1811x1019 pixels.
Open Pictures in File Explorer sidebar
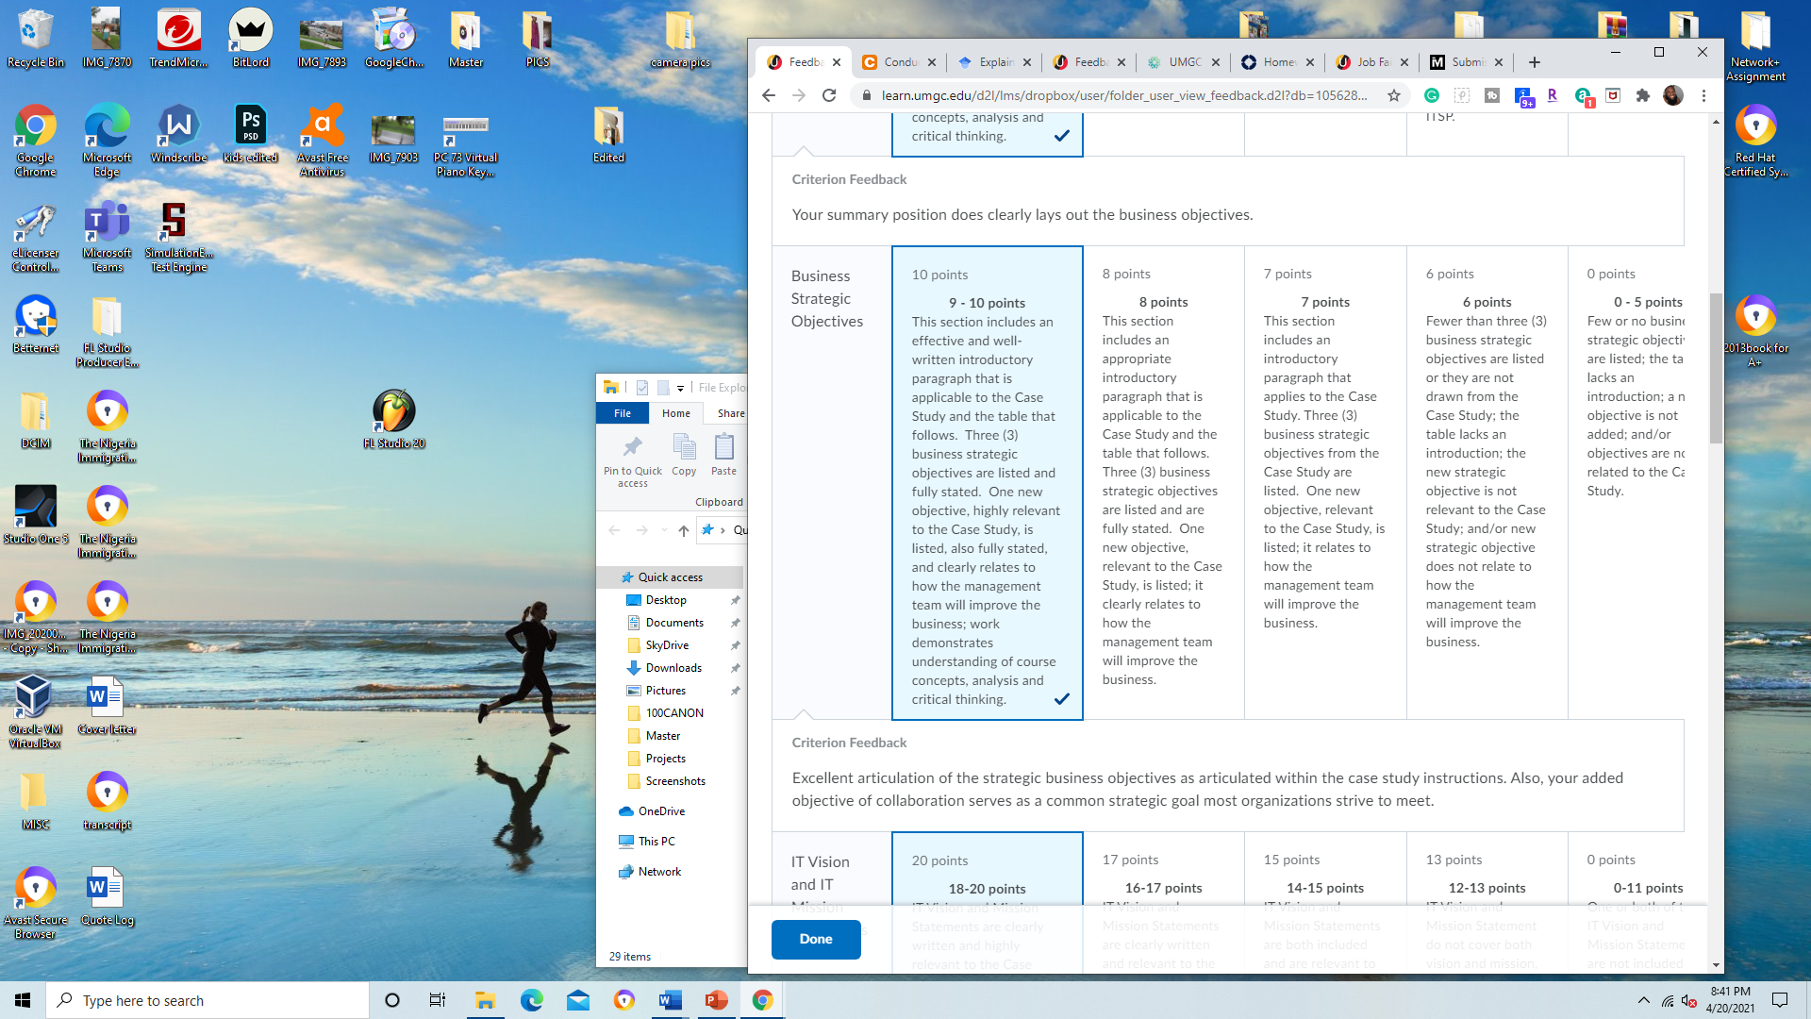point(665,691)
